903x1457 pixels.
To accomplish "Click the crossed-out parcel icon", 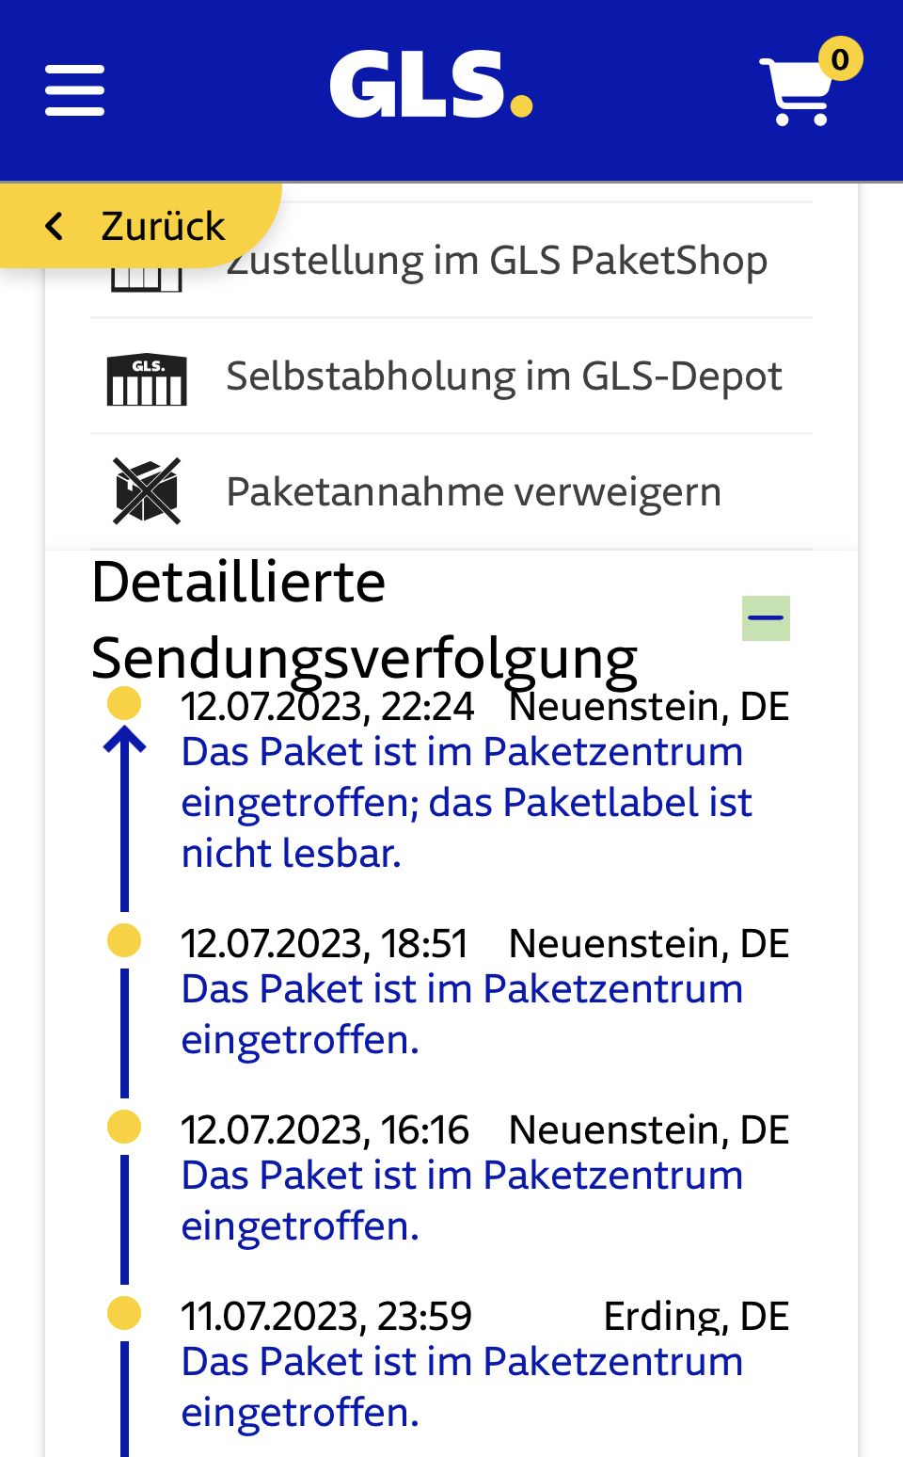I will click(x=147, y=491).
